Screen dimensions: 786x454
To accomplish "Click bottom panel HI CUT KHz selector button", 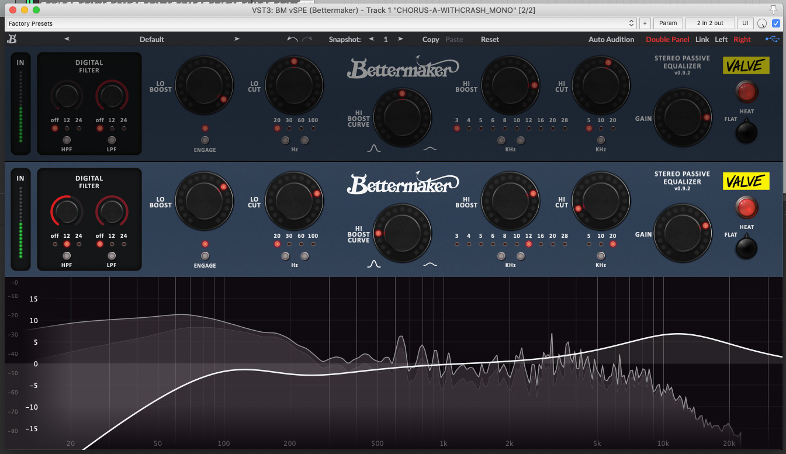I will coord(601,256).
